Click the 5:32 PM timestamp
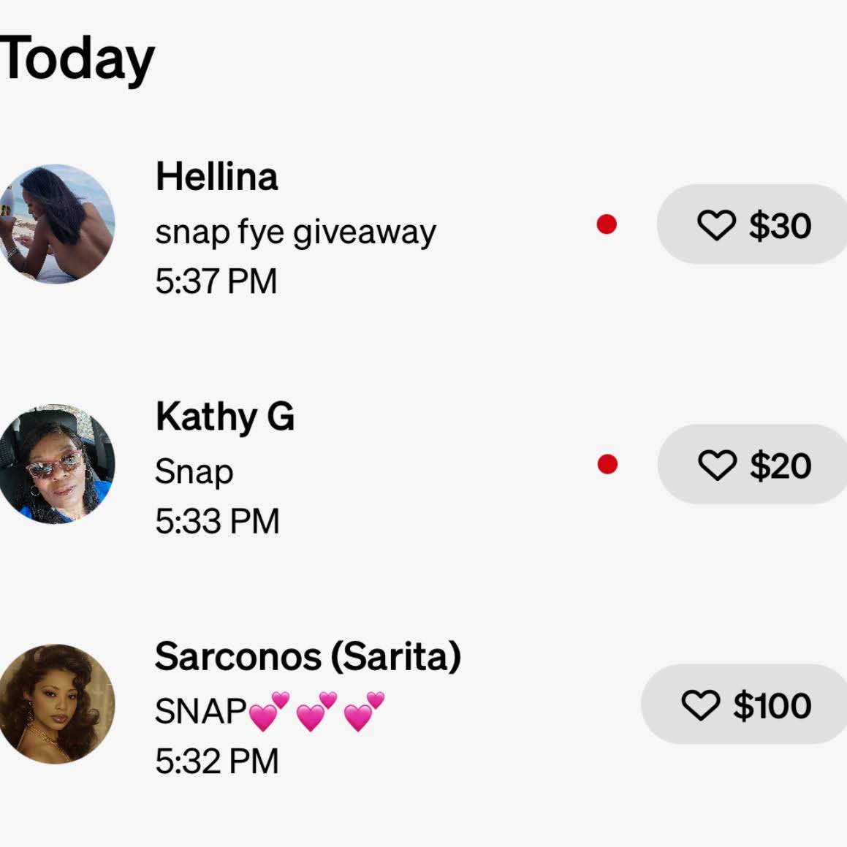Screen dimensions: 847x847 216,761
